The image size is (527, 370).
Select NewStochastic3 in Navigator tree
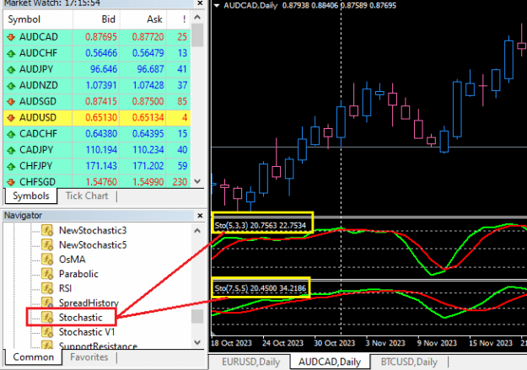click(93, 231)
